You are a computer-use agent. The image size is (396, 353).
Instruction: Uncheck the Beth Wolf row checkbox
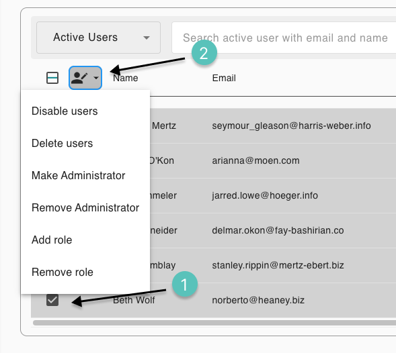tap(52, 300)
